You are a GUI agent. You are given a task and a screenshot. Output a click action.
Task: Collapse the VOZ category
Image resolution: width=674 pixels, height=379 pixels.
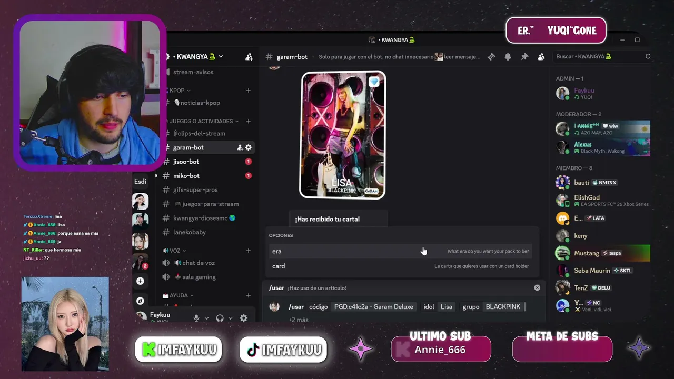coord(174,251)
